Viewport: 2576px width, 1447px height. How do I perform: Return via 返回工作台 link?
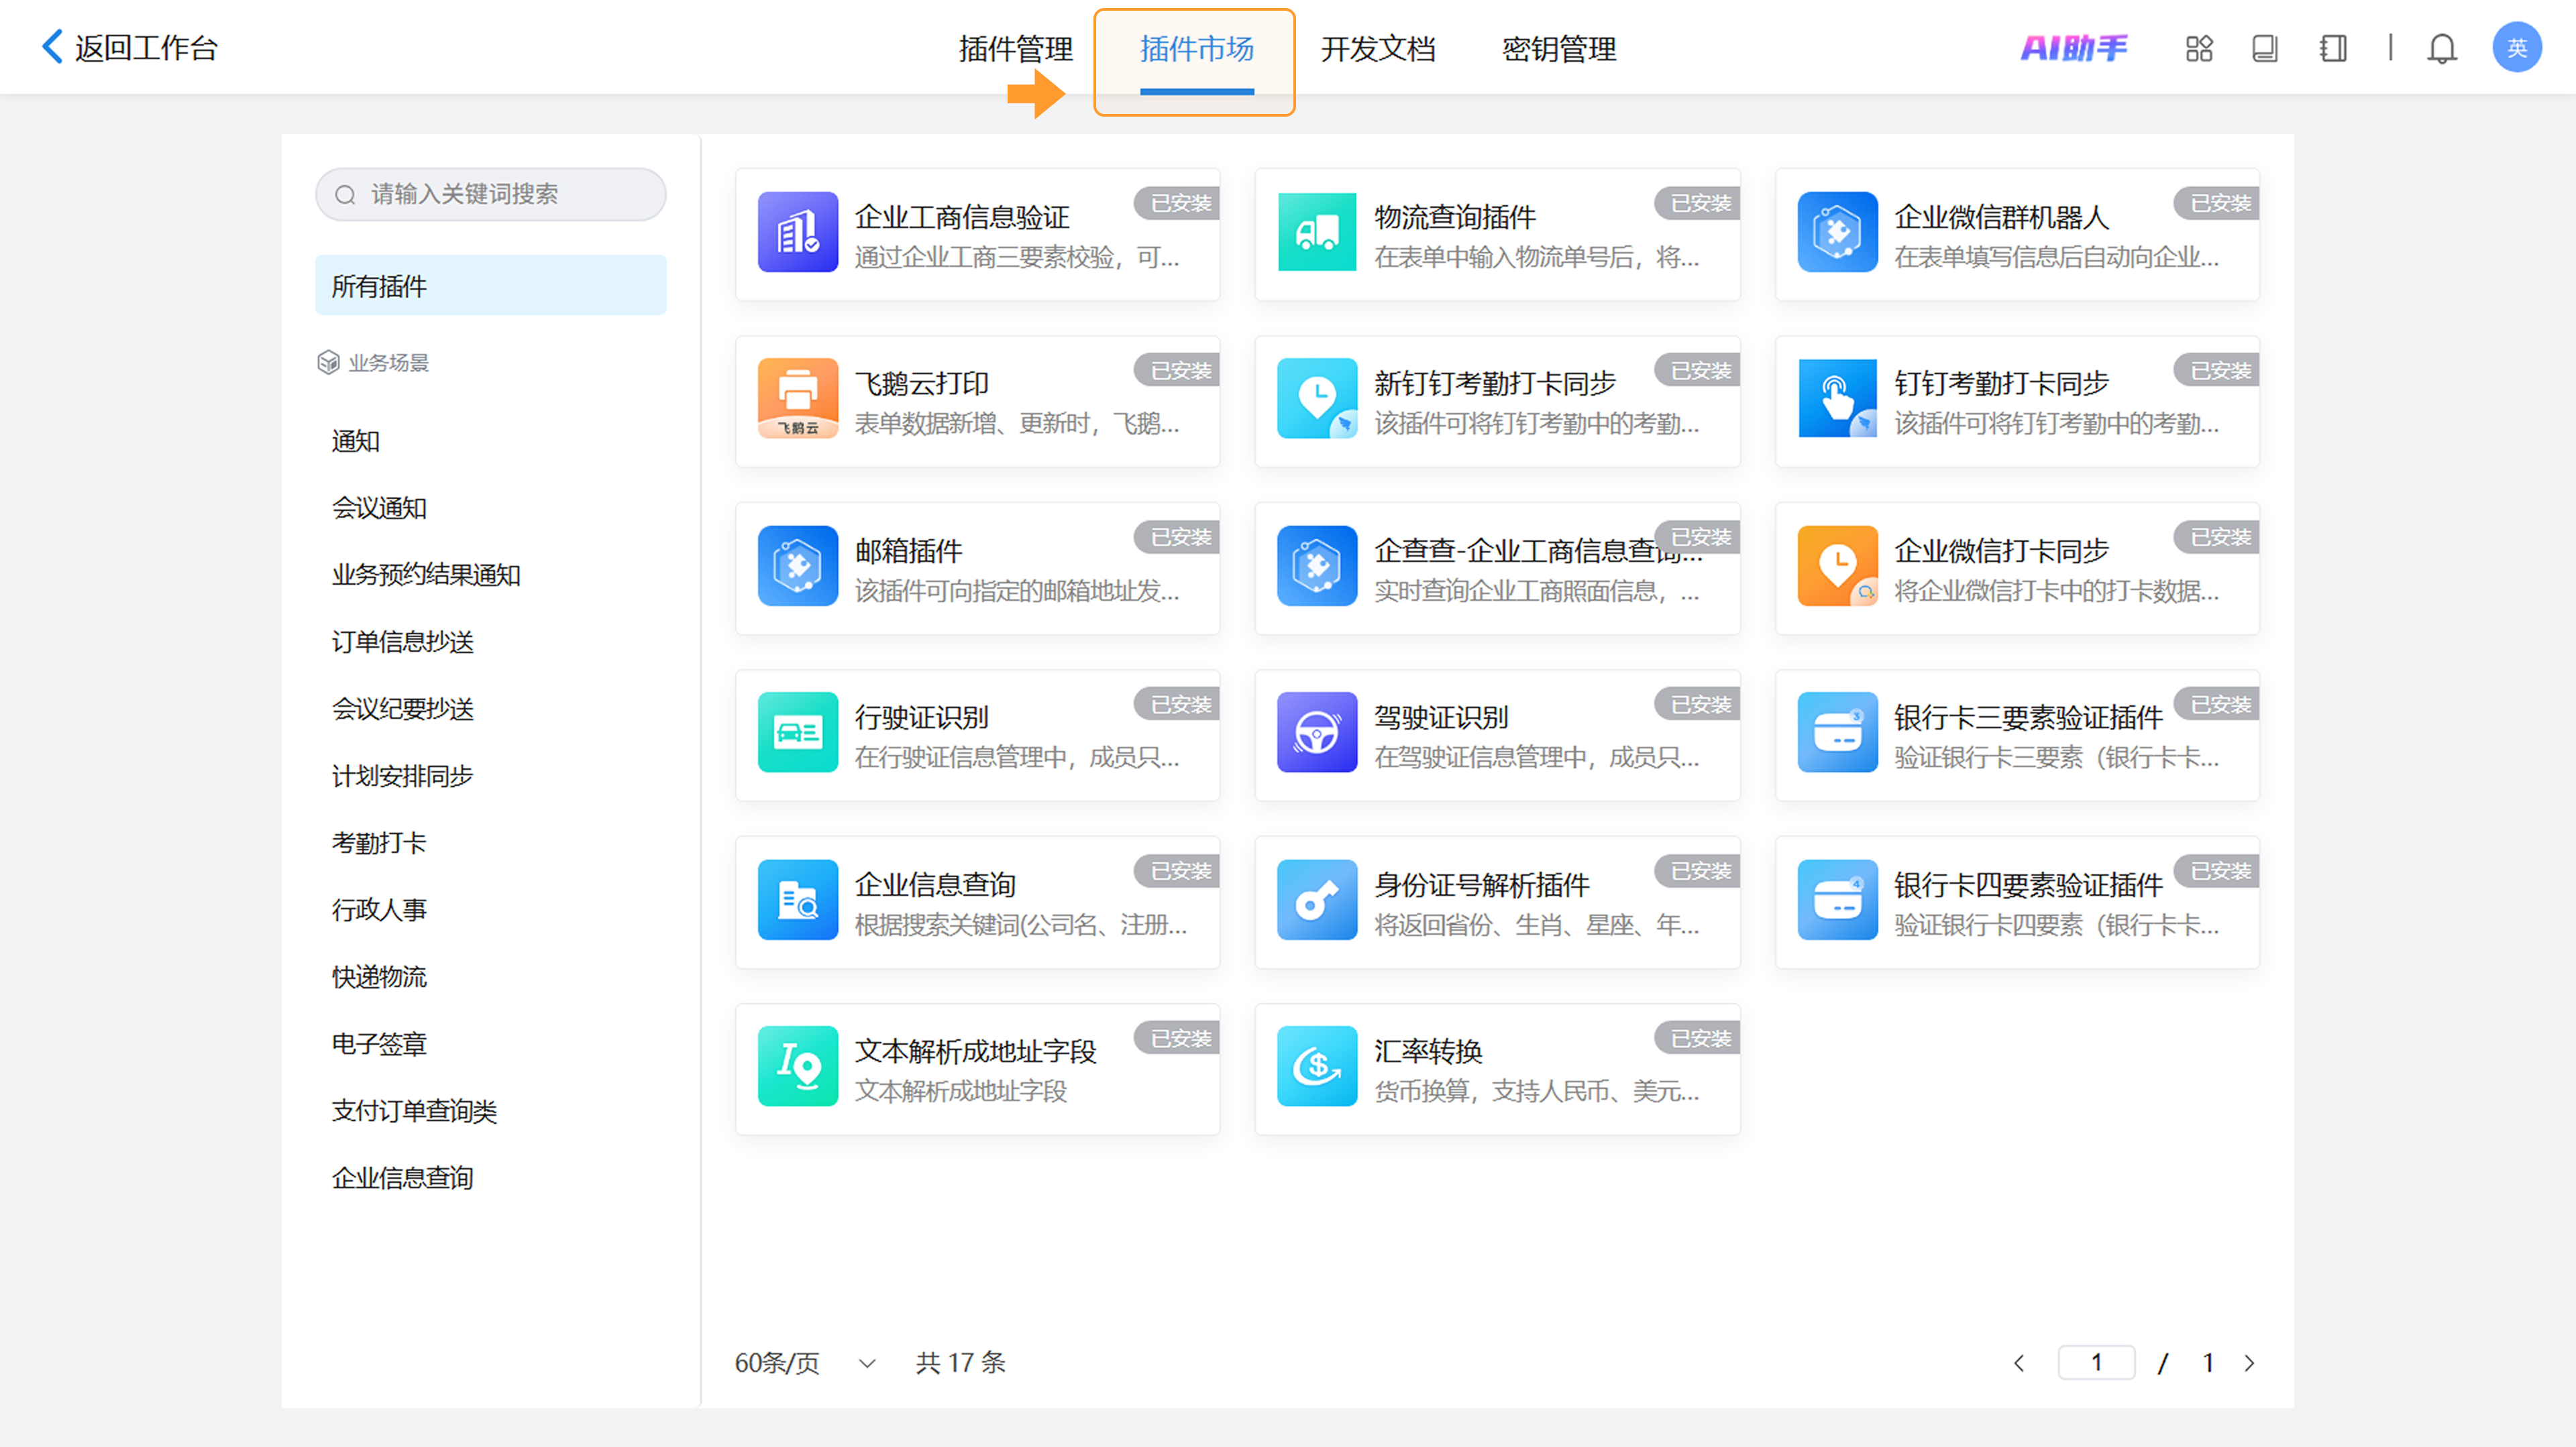point(130,48)
